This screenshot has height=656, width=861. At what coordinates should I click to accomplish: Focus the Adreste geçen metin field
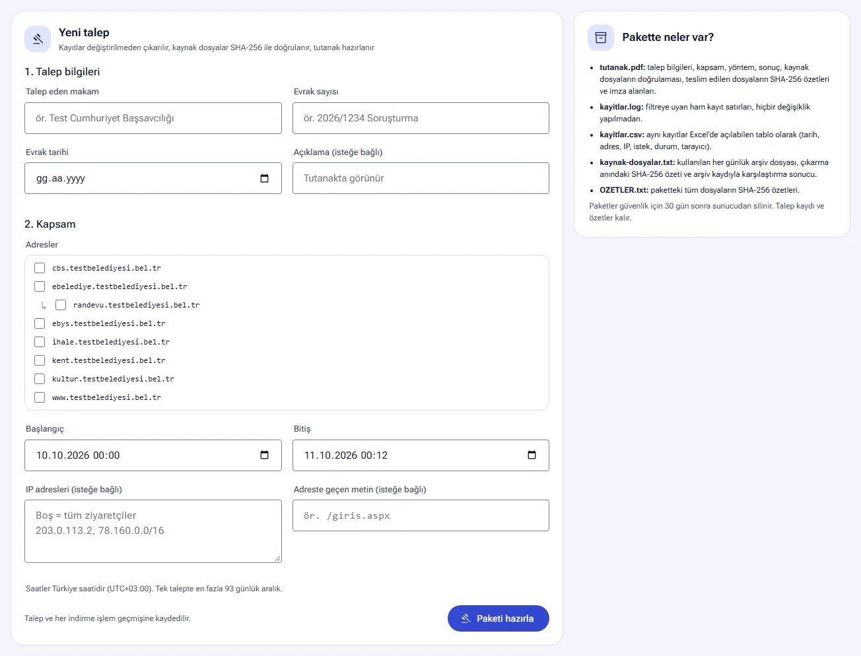click(x=421, y=515)
